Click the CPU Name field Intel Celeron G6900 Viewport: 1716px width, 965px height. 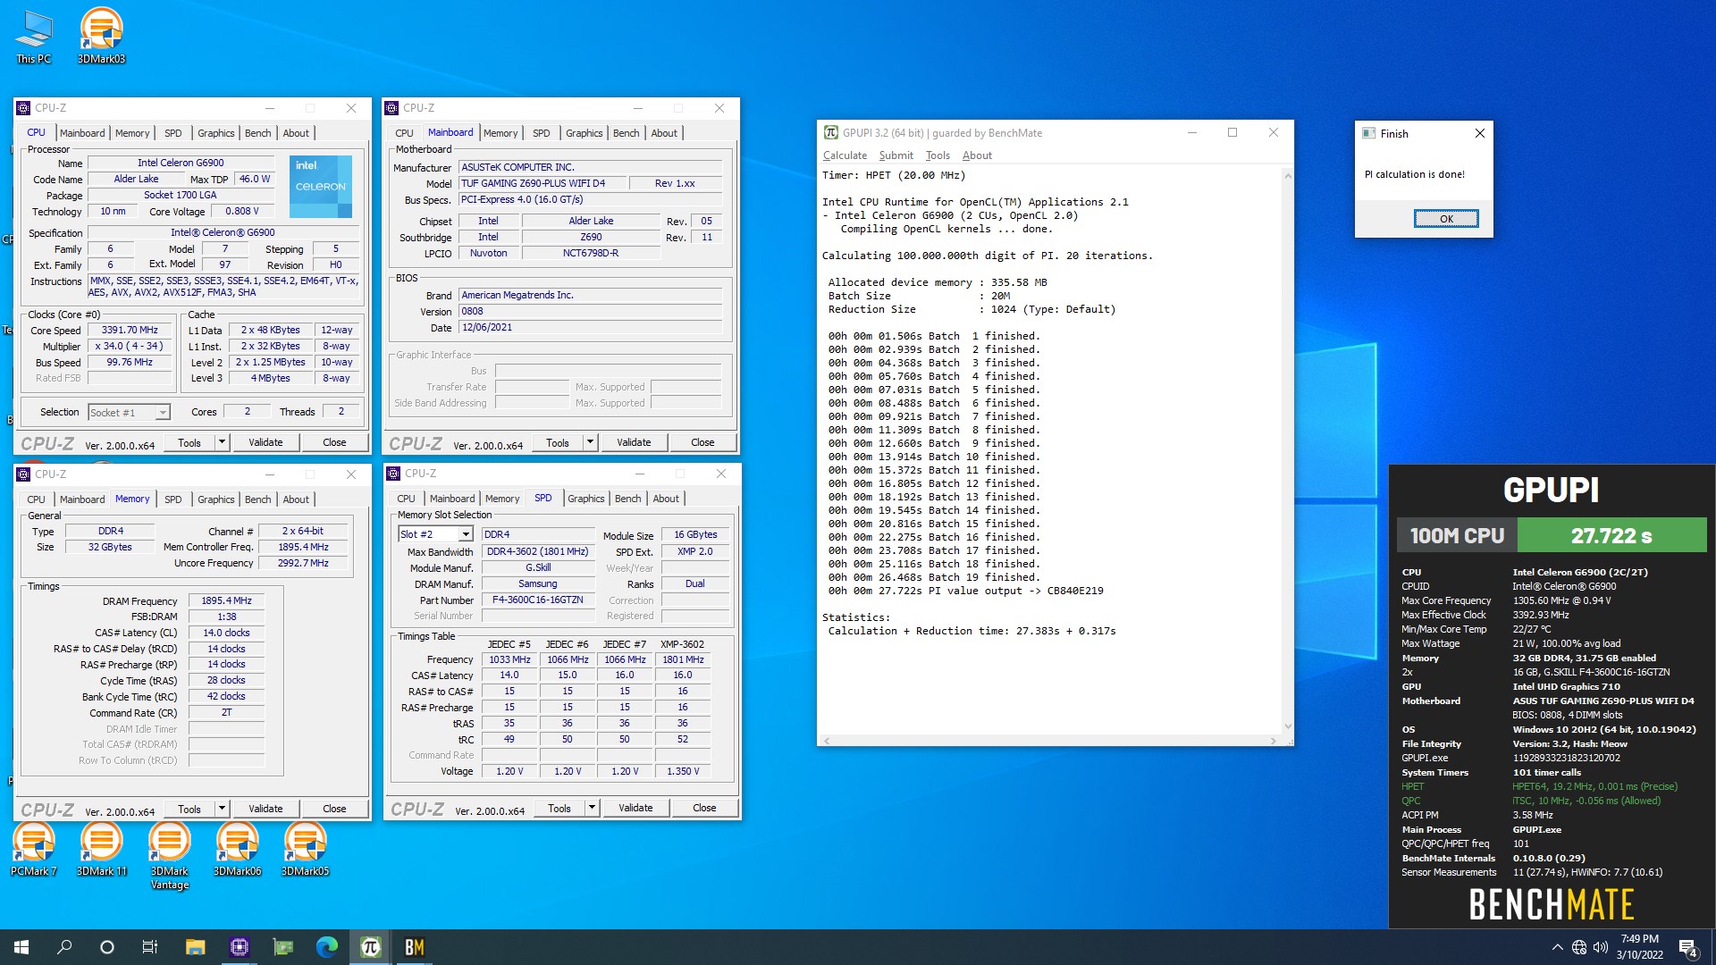[x=181, y=163]
